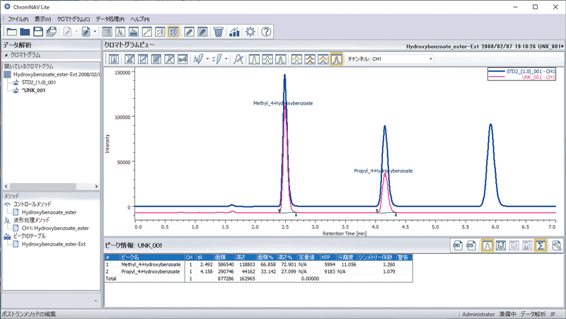This screenshot has width=566, height=319.
Task: Select ピークIDテーブル node
Action: click(x=30, y=236)
